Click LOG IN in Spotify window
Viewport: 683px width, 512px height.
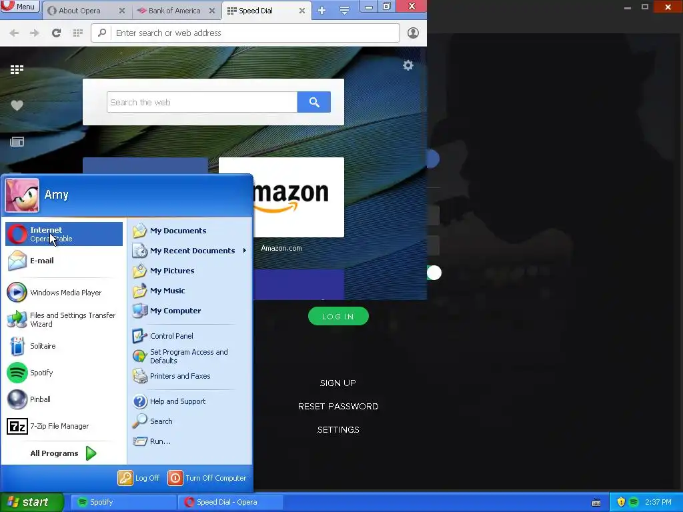point(338,317)
